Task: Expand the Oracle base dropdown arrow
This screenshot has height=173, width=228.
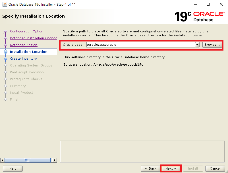Action: 197,45
